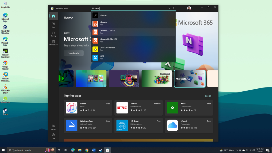Click the Netflix logo icon

(x=122, y=108)
